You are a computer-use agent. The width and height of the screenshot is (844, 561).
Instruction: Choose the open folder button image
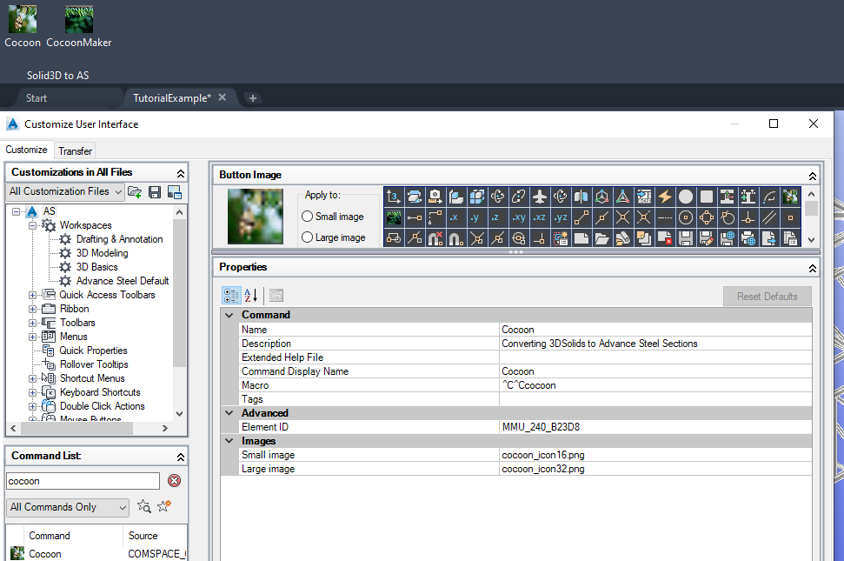click(602, 238)
